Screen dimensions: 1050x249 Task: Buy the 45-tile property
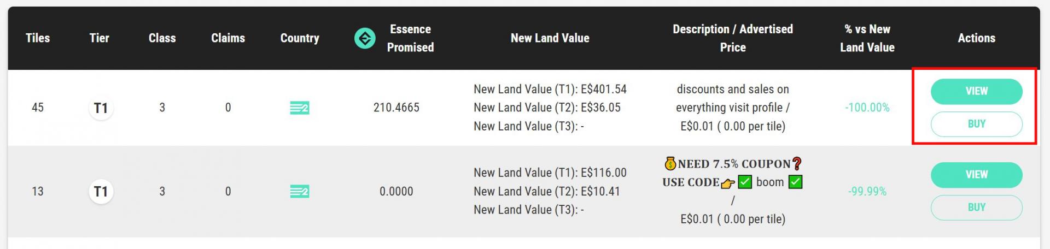(x=976, y=124)
